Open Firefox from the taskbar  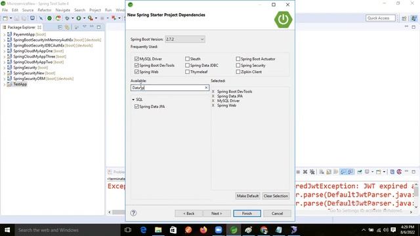[x=203, y=230]
